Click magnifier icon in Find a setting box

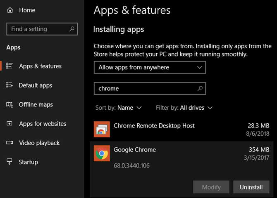pyautogui.click(x=72, y=29)
